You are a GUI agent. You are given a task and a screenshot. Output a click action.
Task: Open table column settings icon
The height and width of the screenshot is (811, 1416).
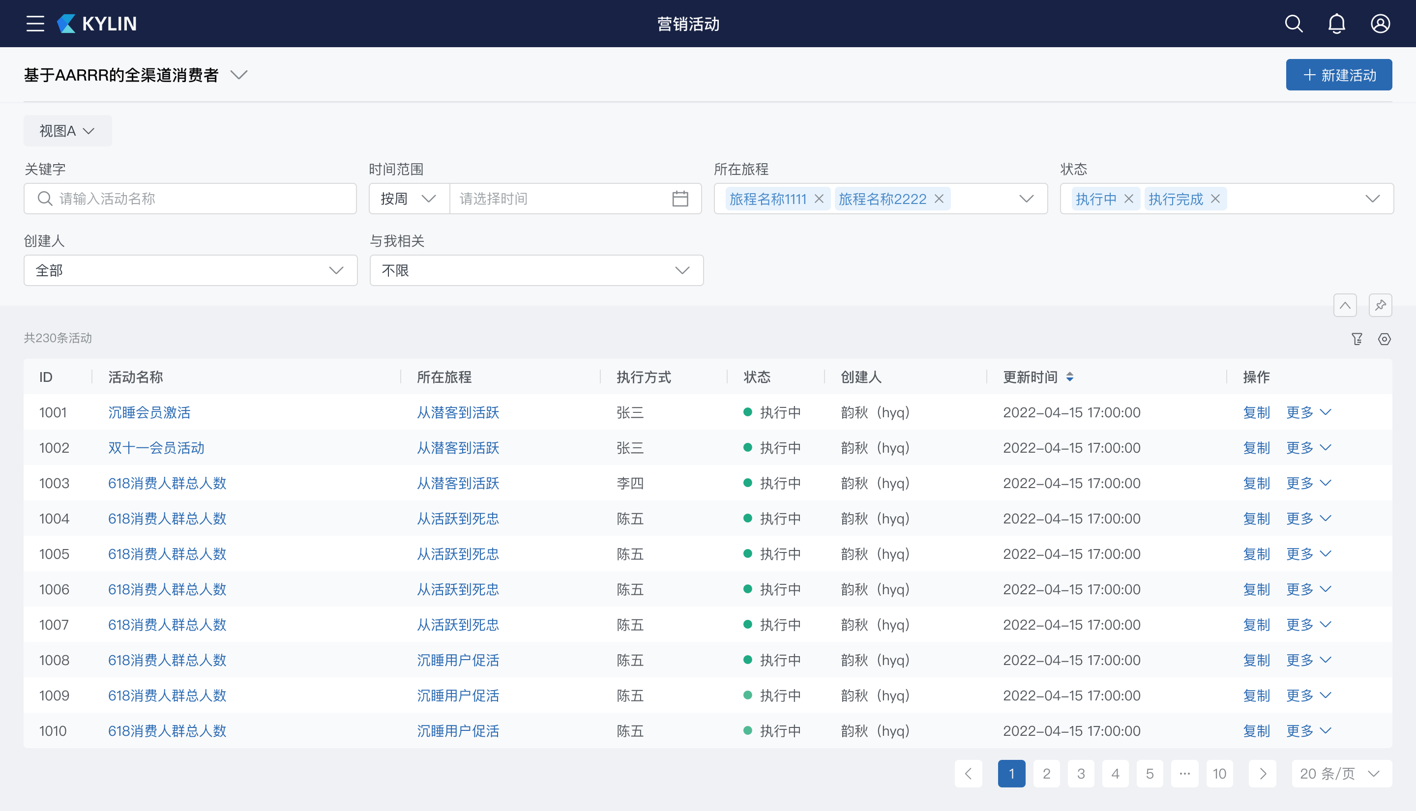point(1384,339)
